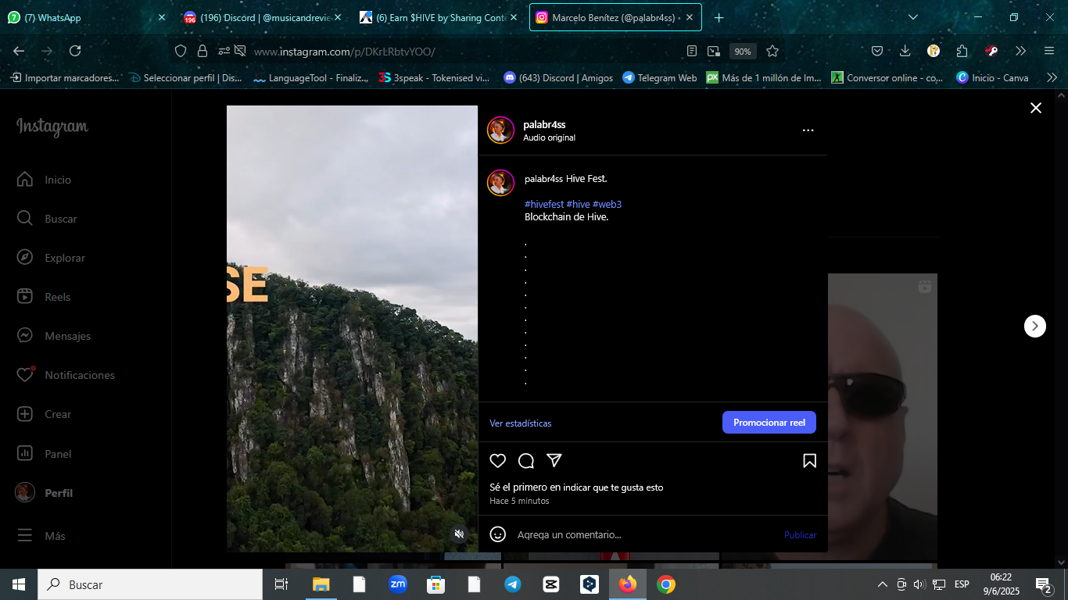Save the post with bookmark icon
Screen dimensions: 1068x600
point(810,461)
